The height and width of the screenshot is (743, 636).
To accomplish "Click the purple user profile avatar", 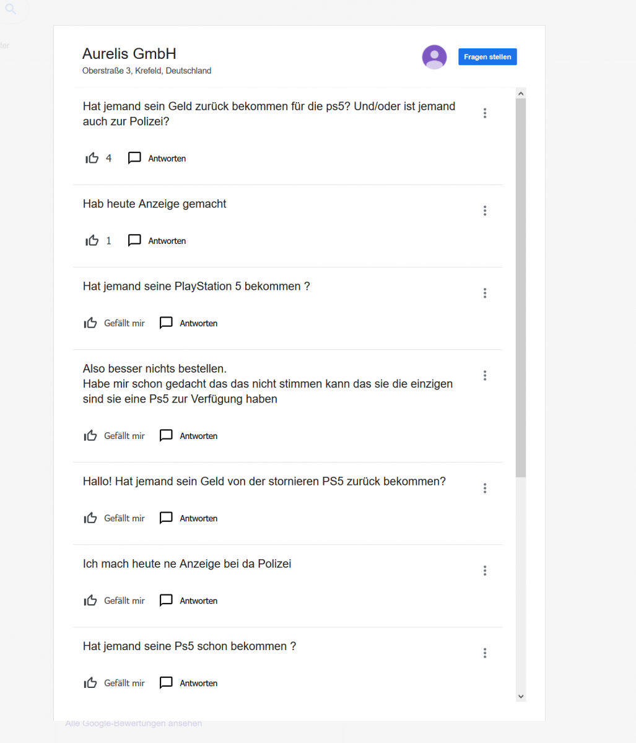I will coord(435,57).
